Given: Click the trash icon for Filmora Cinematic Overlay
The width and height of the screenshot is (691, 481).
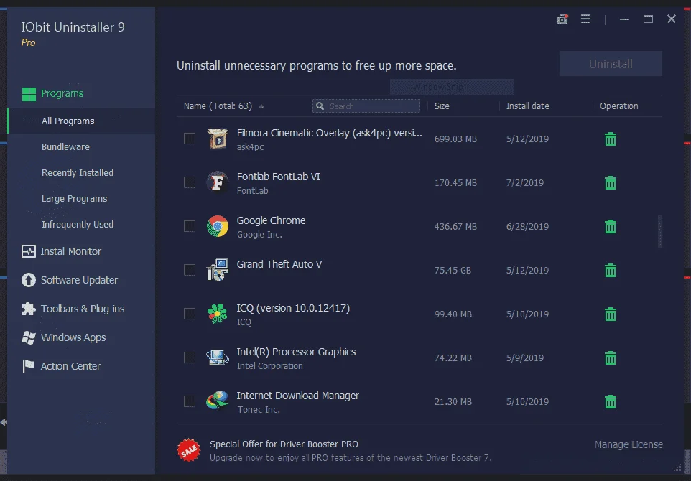Looking at the screenshot, I should pyautogui.click(x=611, y=139).
